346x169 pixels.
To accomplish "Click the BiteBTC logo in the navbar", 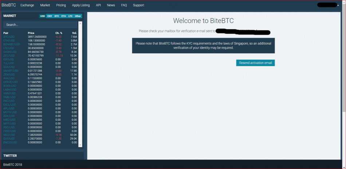I will pos(9,5).
